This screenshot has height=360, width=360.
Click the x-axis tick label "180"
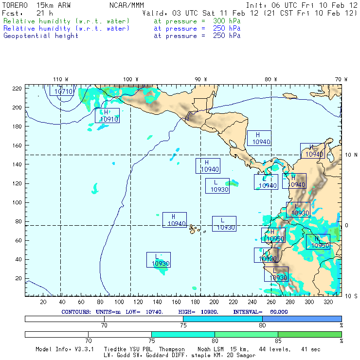(195, 302)
